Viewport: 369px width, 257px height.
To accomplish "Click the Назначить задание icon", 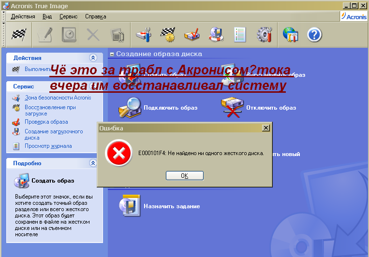I will coord(130,206).
